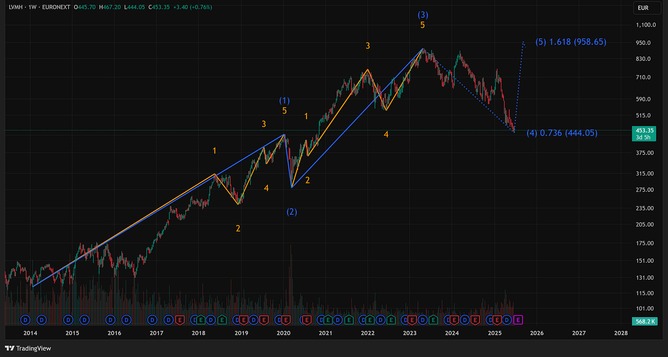The image size is (668, 357).
Task: Select the magenta upcoming earnings E marker
Action: click(518, 319)
